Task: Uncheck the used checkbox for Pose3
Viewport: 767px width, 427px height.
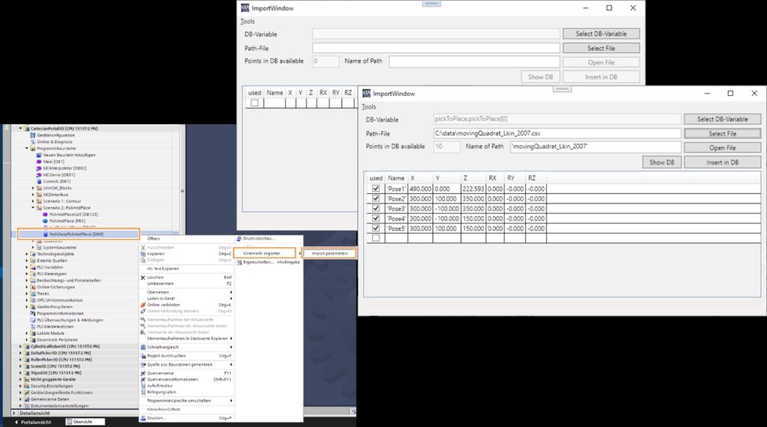Action: (x=375, y=208)
